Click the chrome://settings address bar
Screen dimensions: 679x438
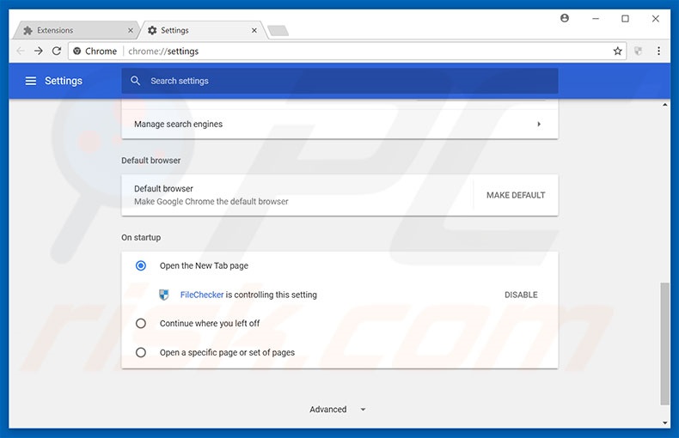click(346, 51)
